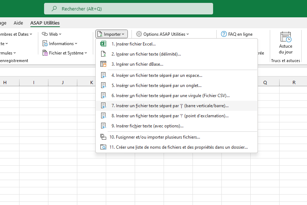This screenshot has height=205, width=307.
Task: Expand the Web dropdown
Action: pos(52,34)
